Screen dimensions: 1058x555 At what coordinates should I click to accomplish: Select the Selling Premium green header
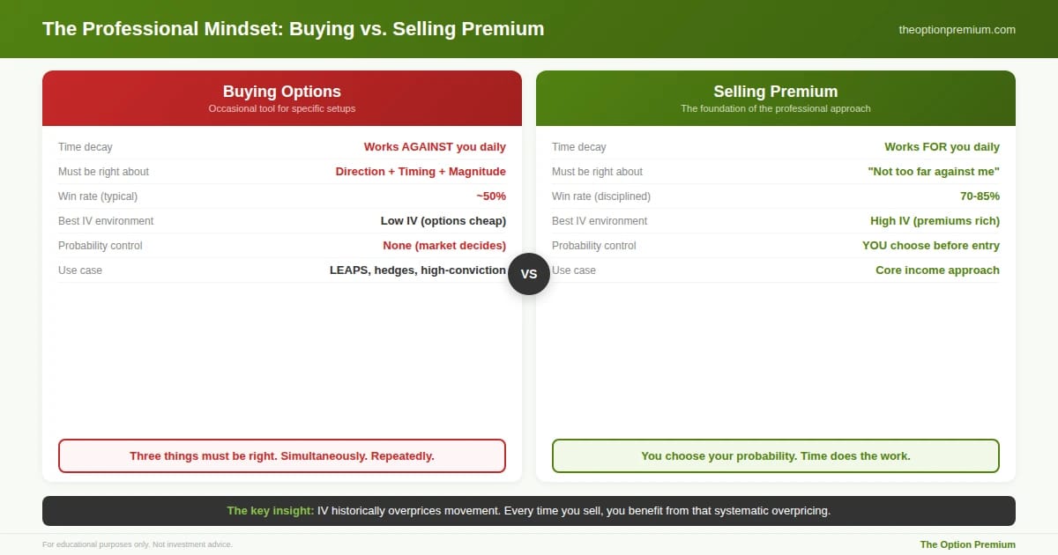[776, 98]
